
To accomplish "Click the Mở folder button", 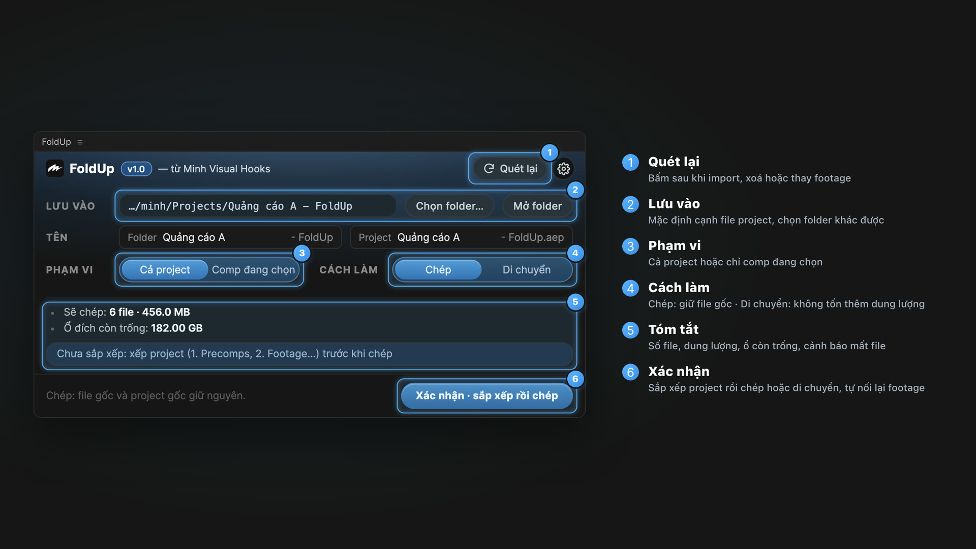I will click(537, 206).
